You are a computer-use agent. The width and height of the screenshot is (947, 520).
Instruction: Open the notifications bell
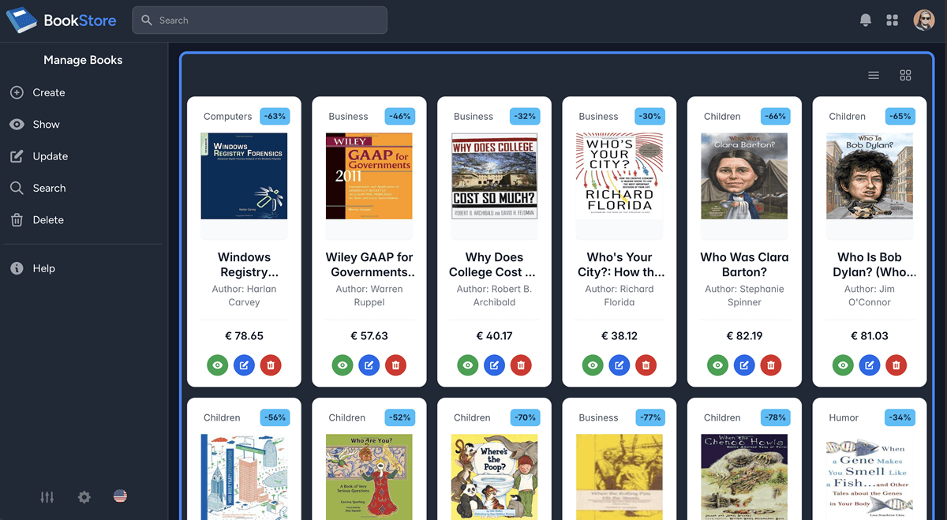point(866,21)
